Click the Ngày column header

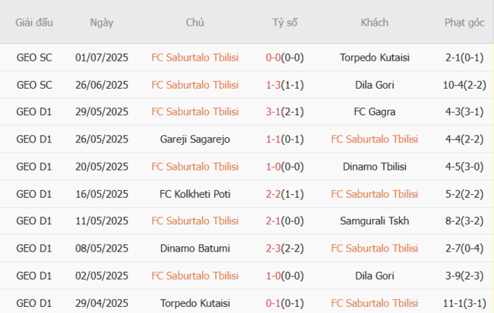click(x=102, y=23)
